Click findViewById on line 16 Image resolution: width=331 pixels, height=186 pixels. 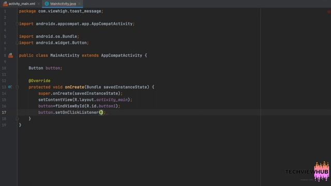(x=70, y=106)
